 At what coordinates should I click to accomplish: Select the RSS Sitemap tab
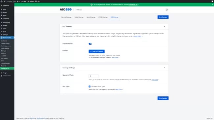coord(114,17)
